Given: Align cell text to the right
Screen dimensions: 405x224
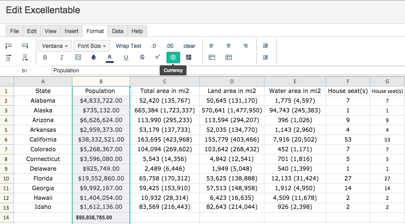Looking at the screenshot, I should click(x=245, y=45).
